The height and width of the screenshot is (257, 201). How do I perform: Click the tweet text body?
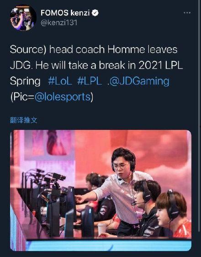point(96,73)
